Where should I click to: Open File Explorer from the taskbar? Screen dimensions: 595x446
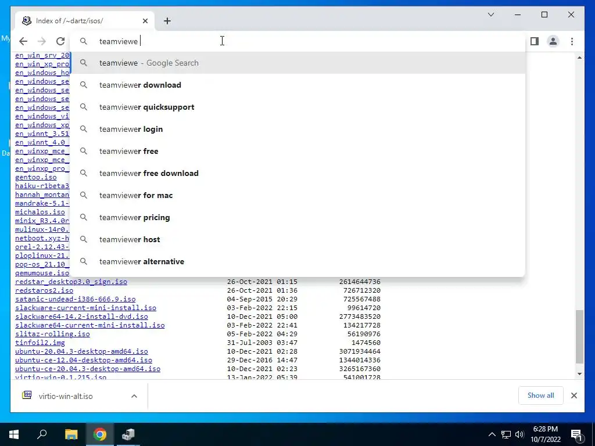[71, 434]
